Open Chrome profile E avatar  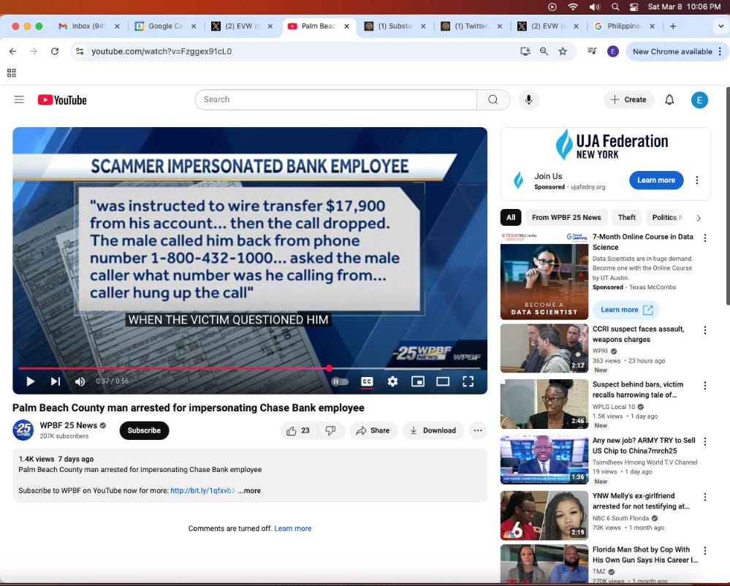pos(612,51)
